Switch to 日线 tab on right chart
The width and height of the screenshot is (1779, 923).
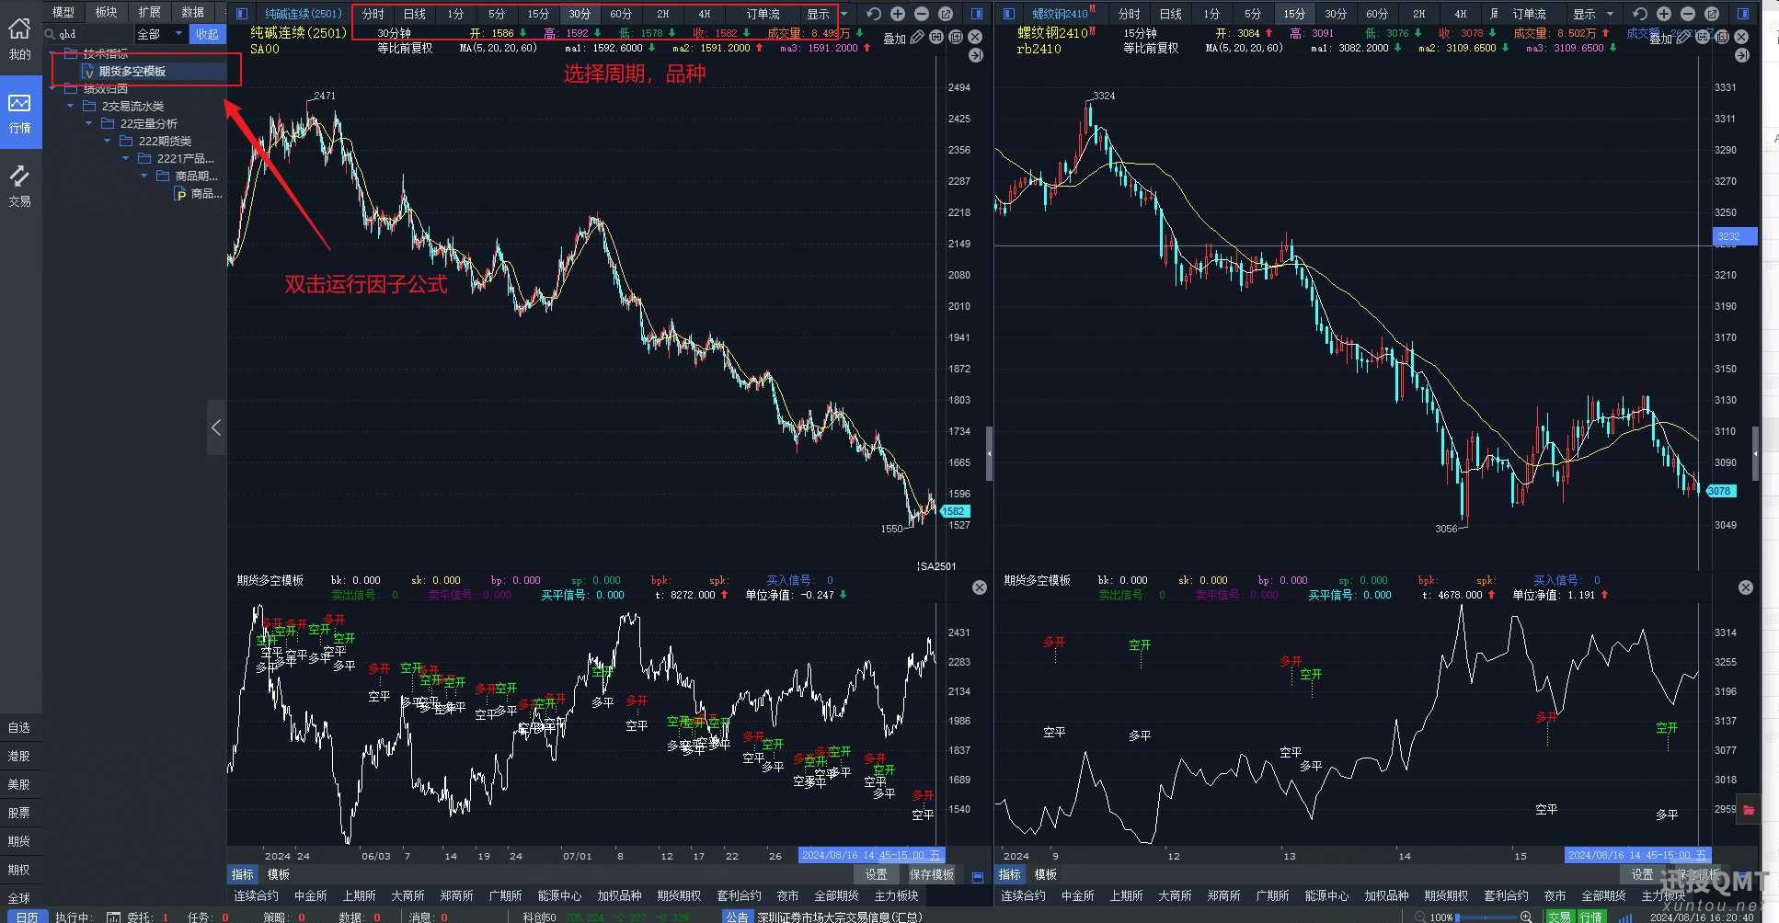(1171, 14)
